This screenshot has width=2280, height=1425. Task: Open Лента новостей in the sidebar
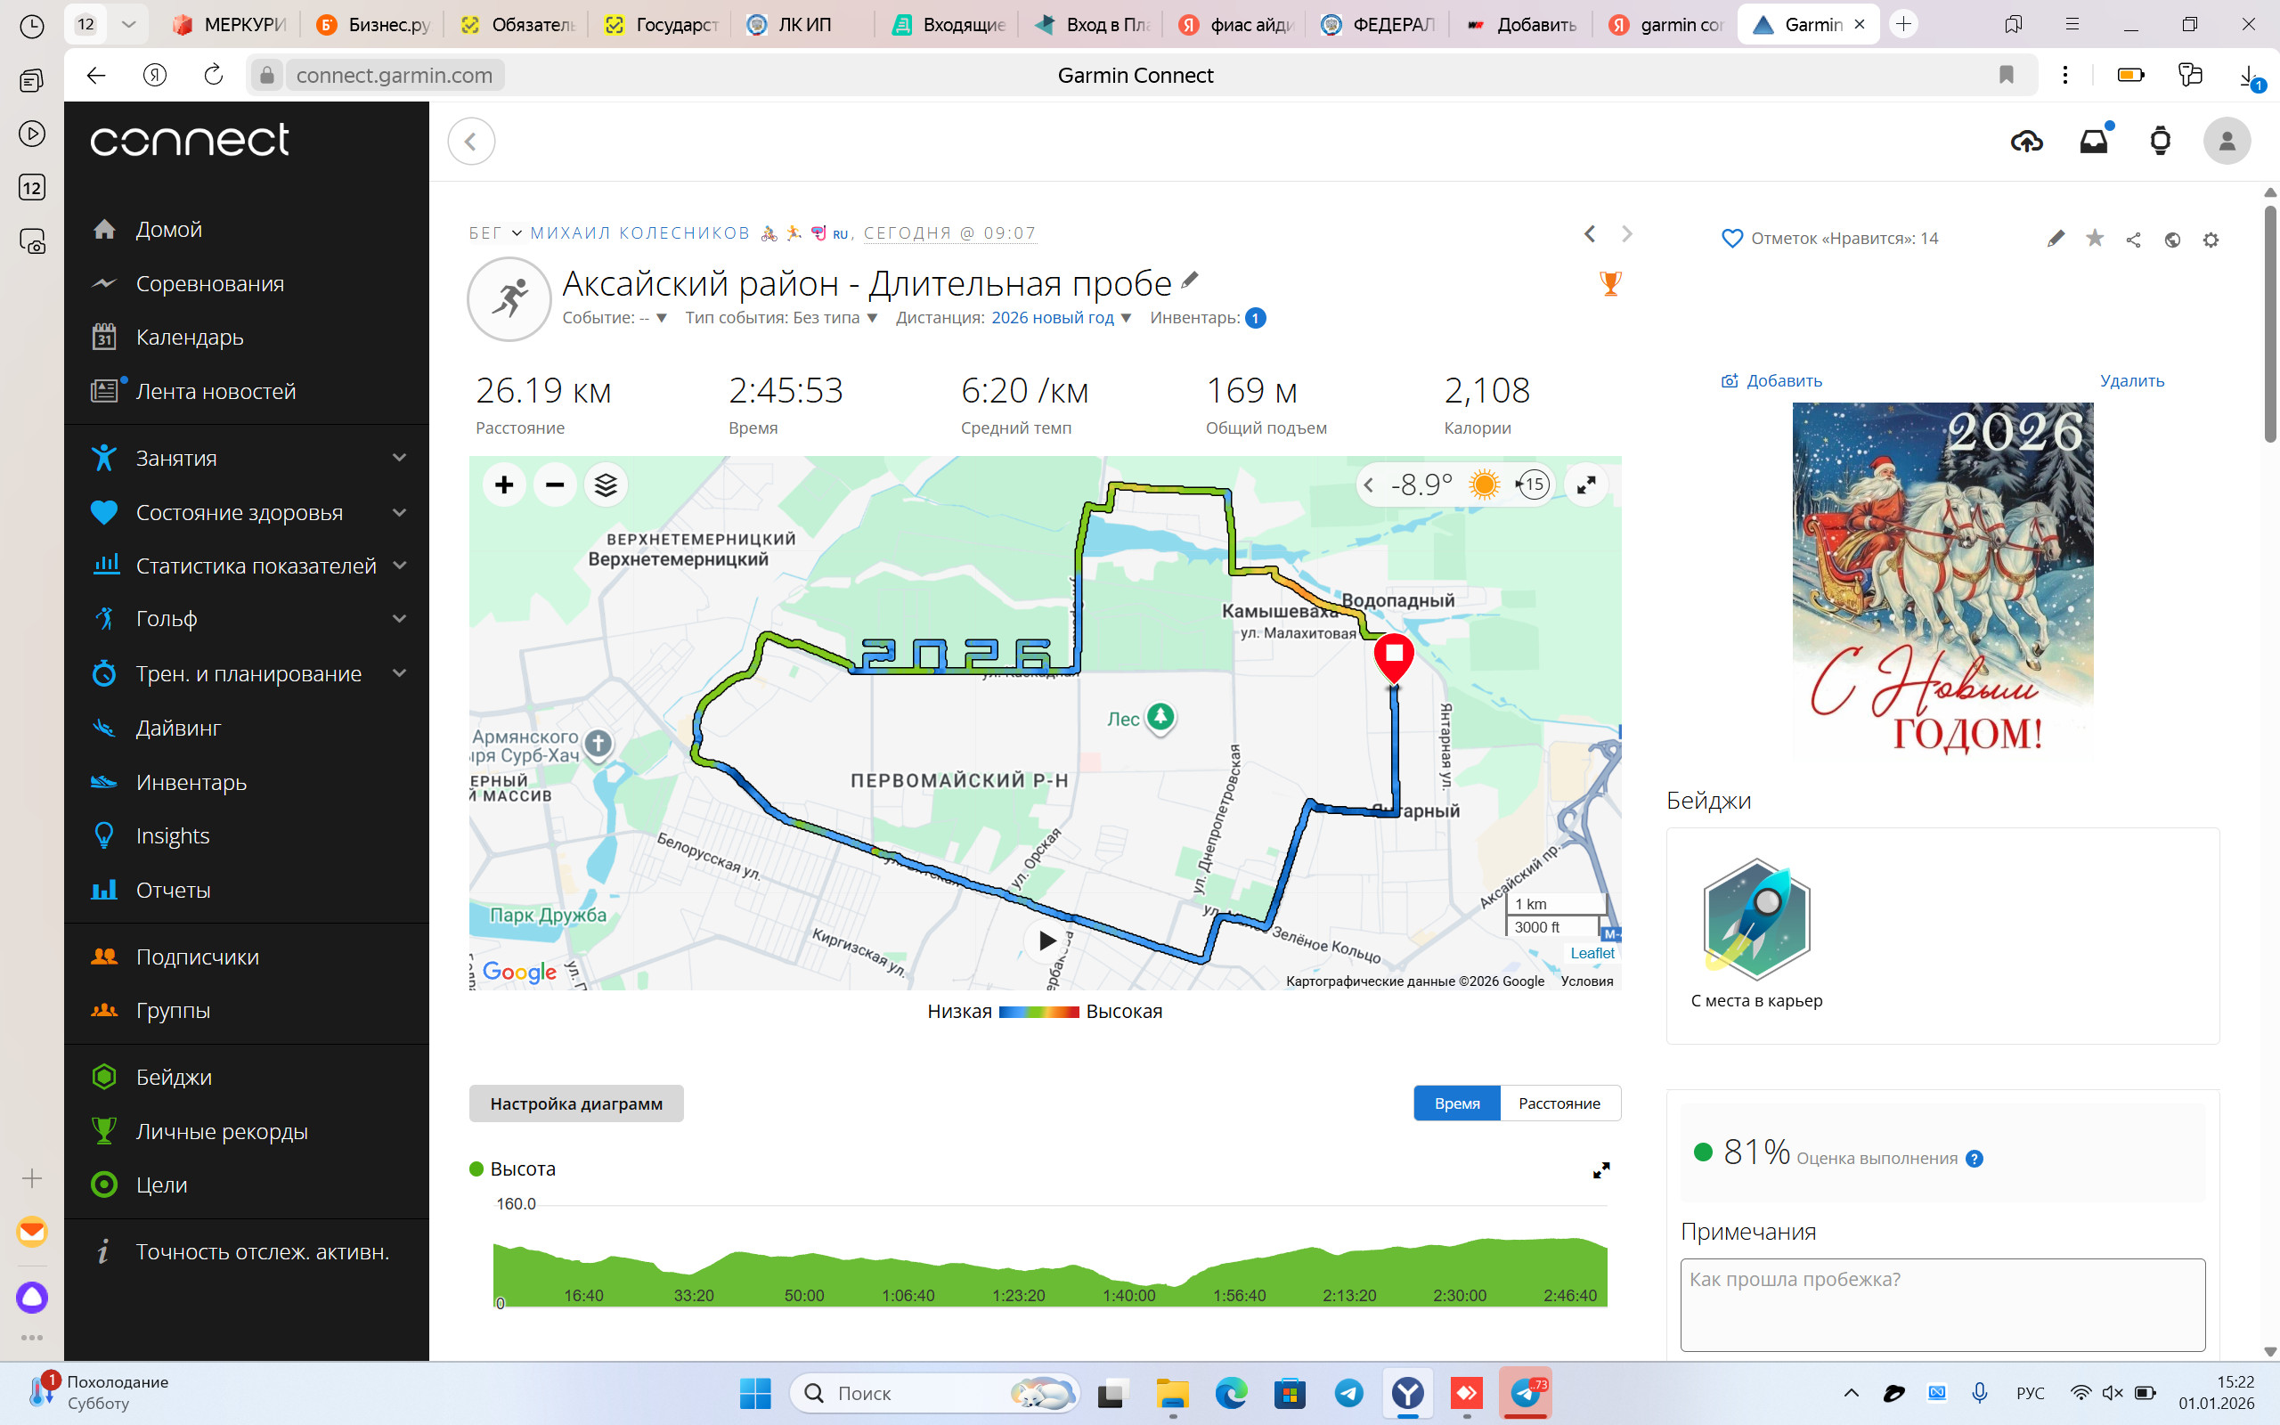(216, 391)
